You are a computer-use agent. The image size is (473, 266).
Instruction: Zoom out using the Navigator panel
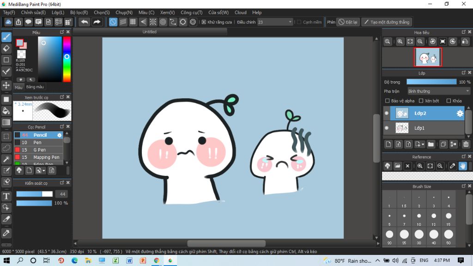420,42
